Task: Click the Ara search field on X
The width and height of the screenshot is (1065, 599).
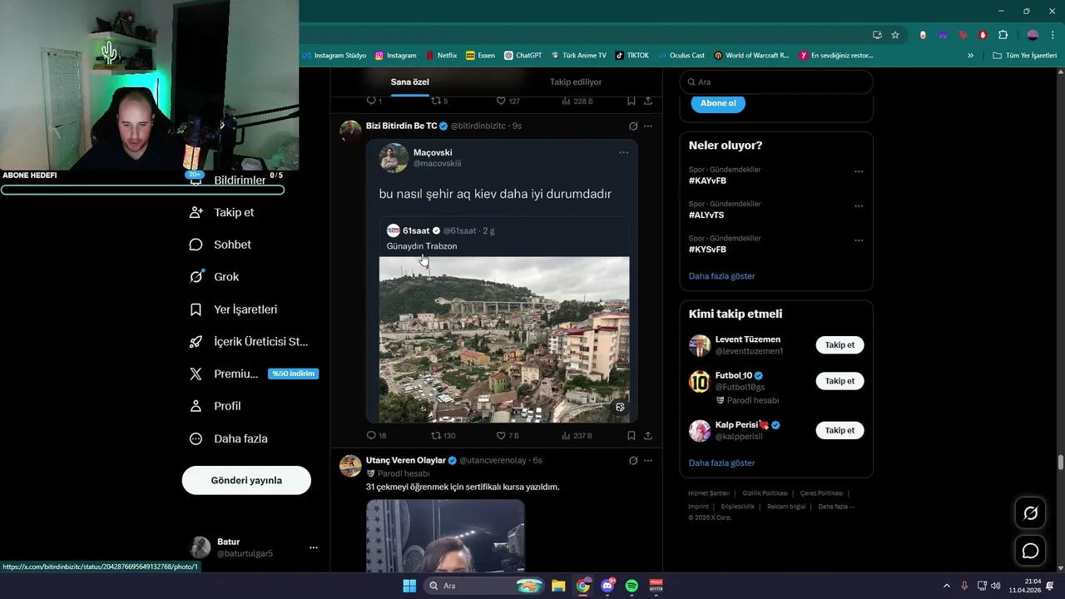Action: (776, 82)
